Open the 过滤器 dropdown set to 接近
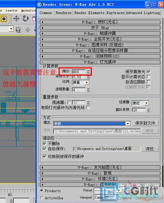This screenshot has height=203, width=164. [x=141, y=103]
